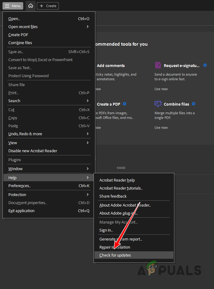Select Generate system report...

point(134,239)
